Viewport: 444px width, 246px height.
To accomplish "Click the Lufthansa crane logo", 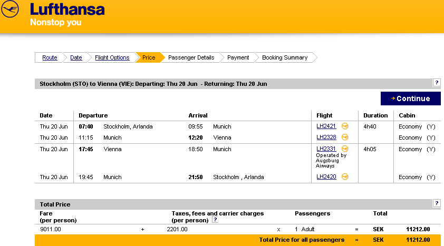I will point(10,9).
